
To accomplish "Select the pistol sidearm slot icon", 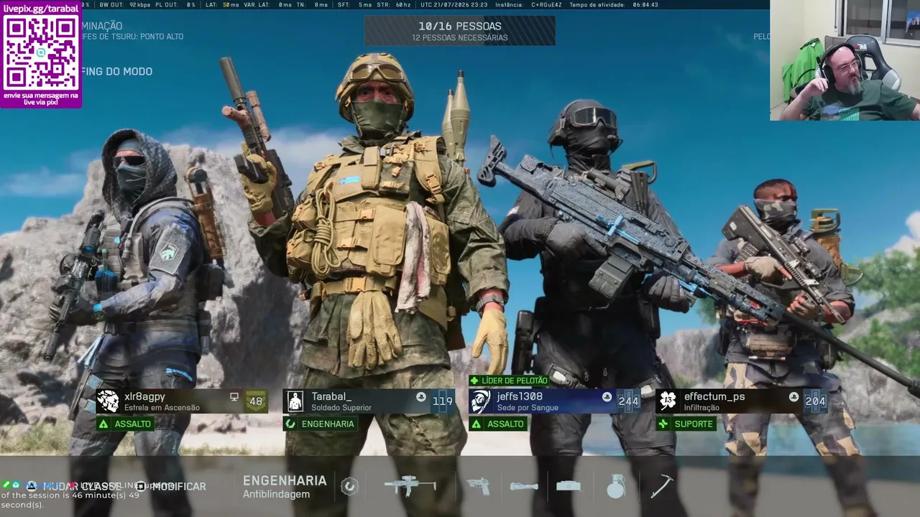I will tap(478, 486).
